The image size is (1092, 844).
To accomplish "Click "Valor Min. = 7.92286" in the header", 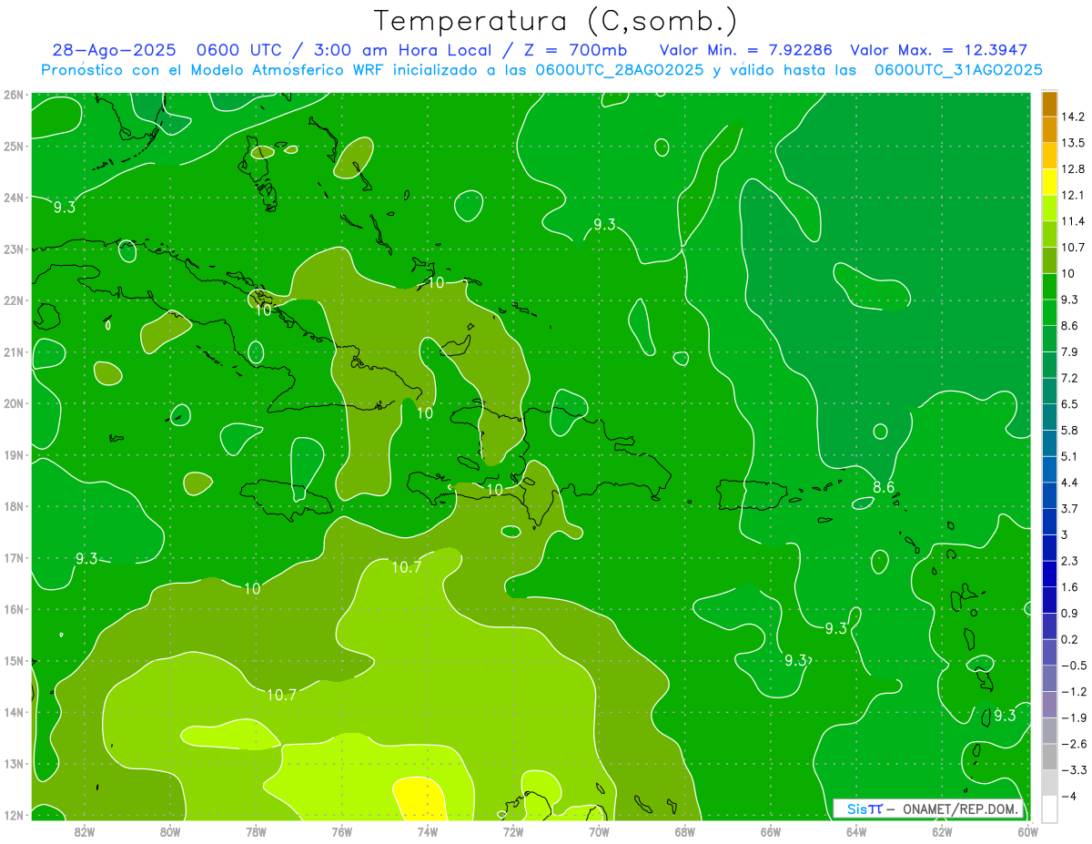I will [746, 50].
